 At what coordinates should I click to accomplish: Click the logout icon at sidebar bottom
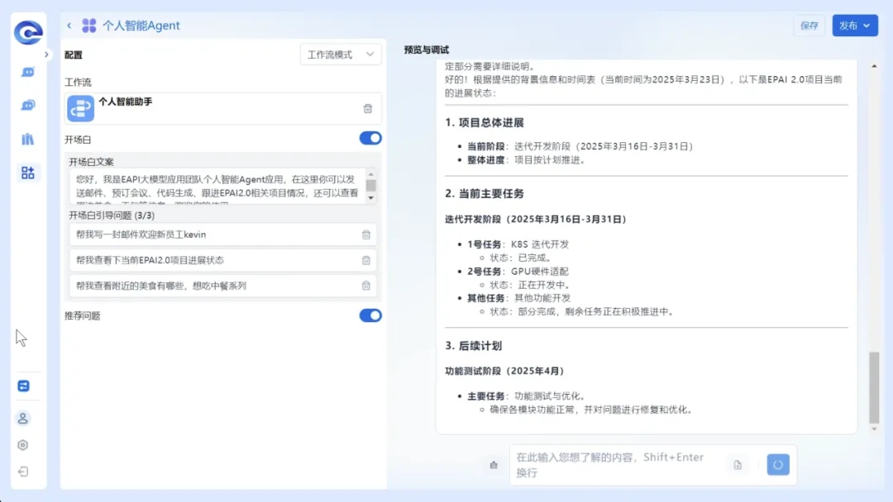point(23,471)
